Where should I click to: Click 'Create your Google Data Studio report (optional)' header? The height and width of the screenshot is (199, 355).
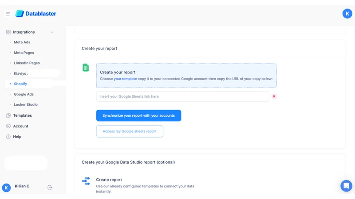128,162
